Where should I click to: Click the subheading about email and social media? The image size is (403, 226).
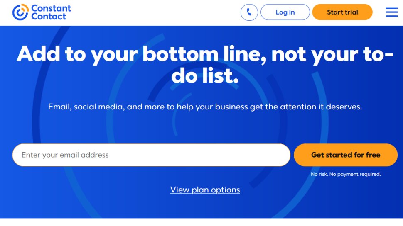coord(205,107)
